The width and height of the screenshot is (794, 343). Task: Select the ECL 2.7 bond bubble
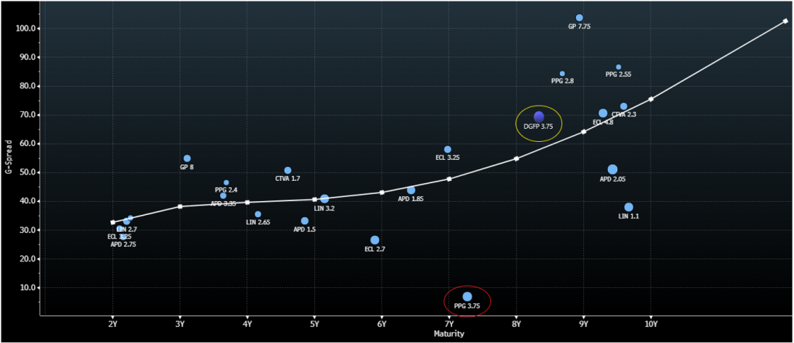(x=375, y=240)
